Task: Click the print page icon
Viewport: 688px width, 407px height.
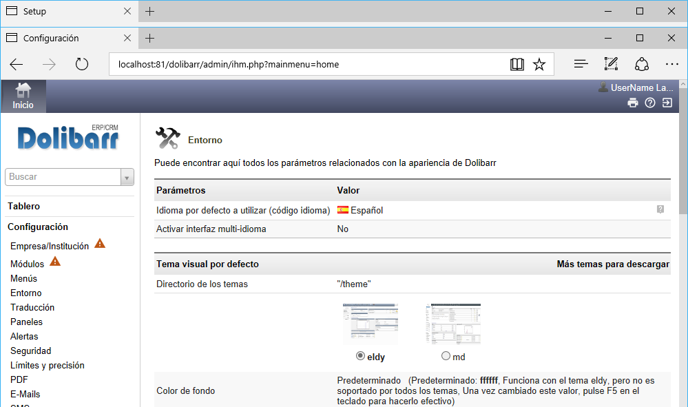Action: pyautogui.click(x=632, y=103)
